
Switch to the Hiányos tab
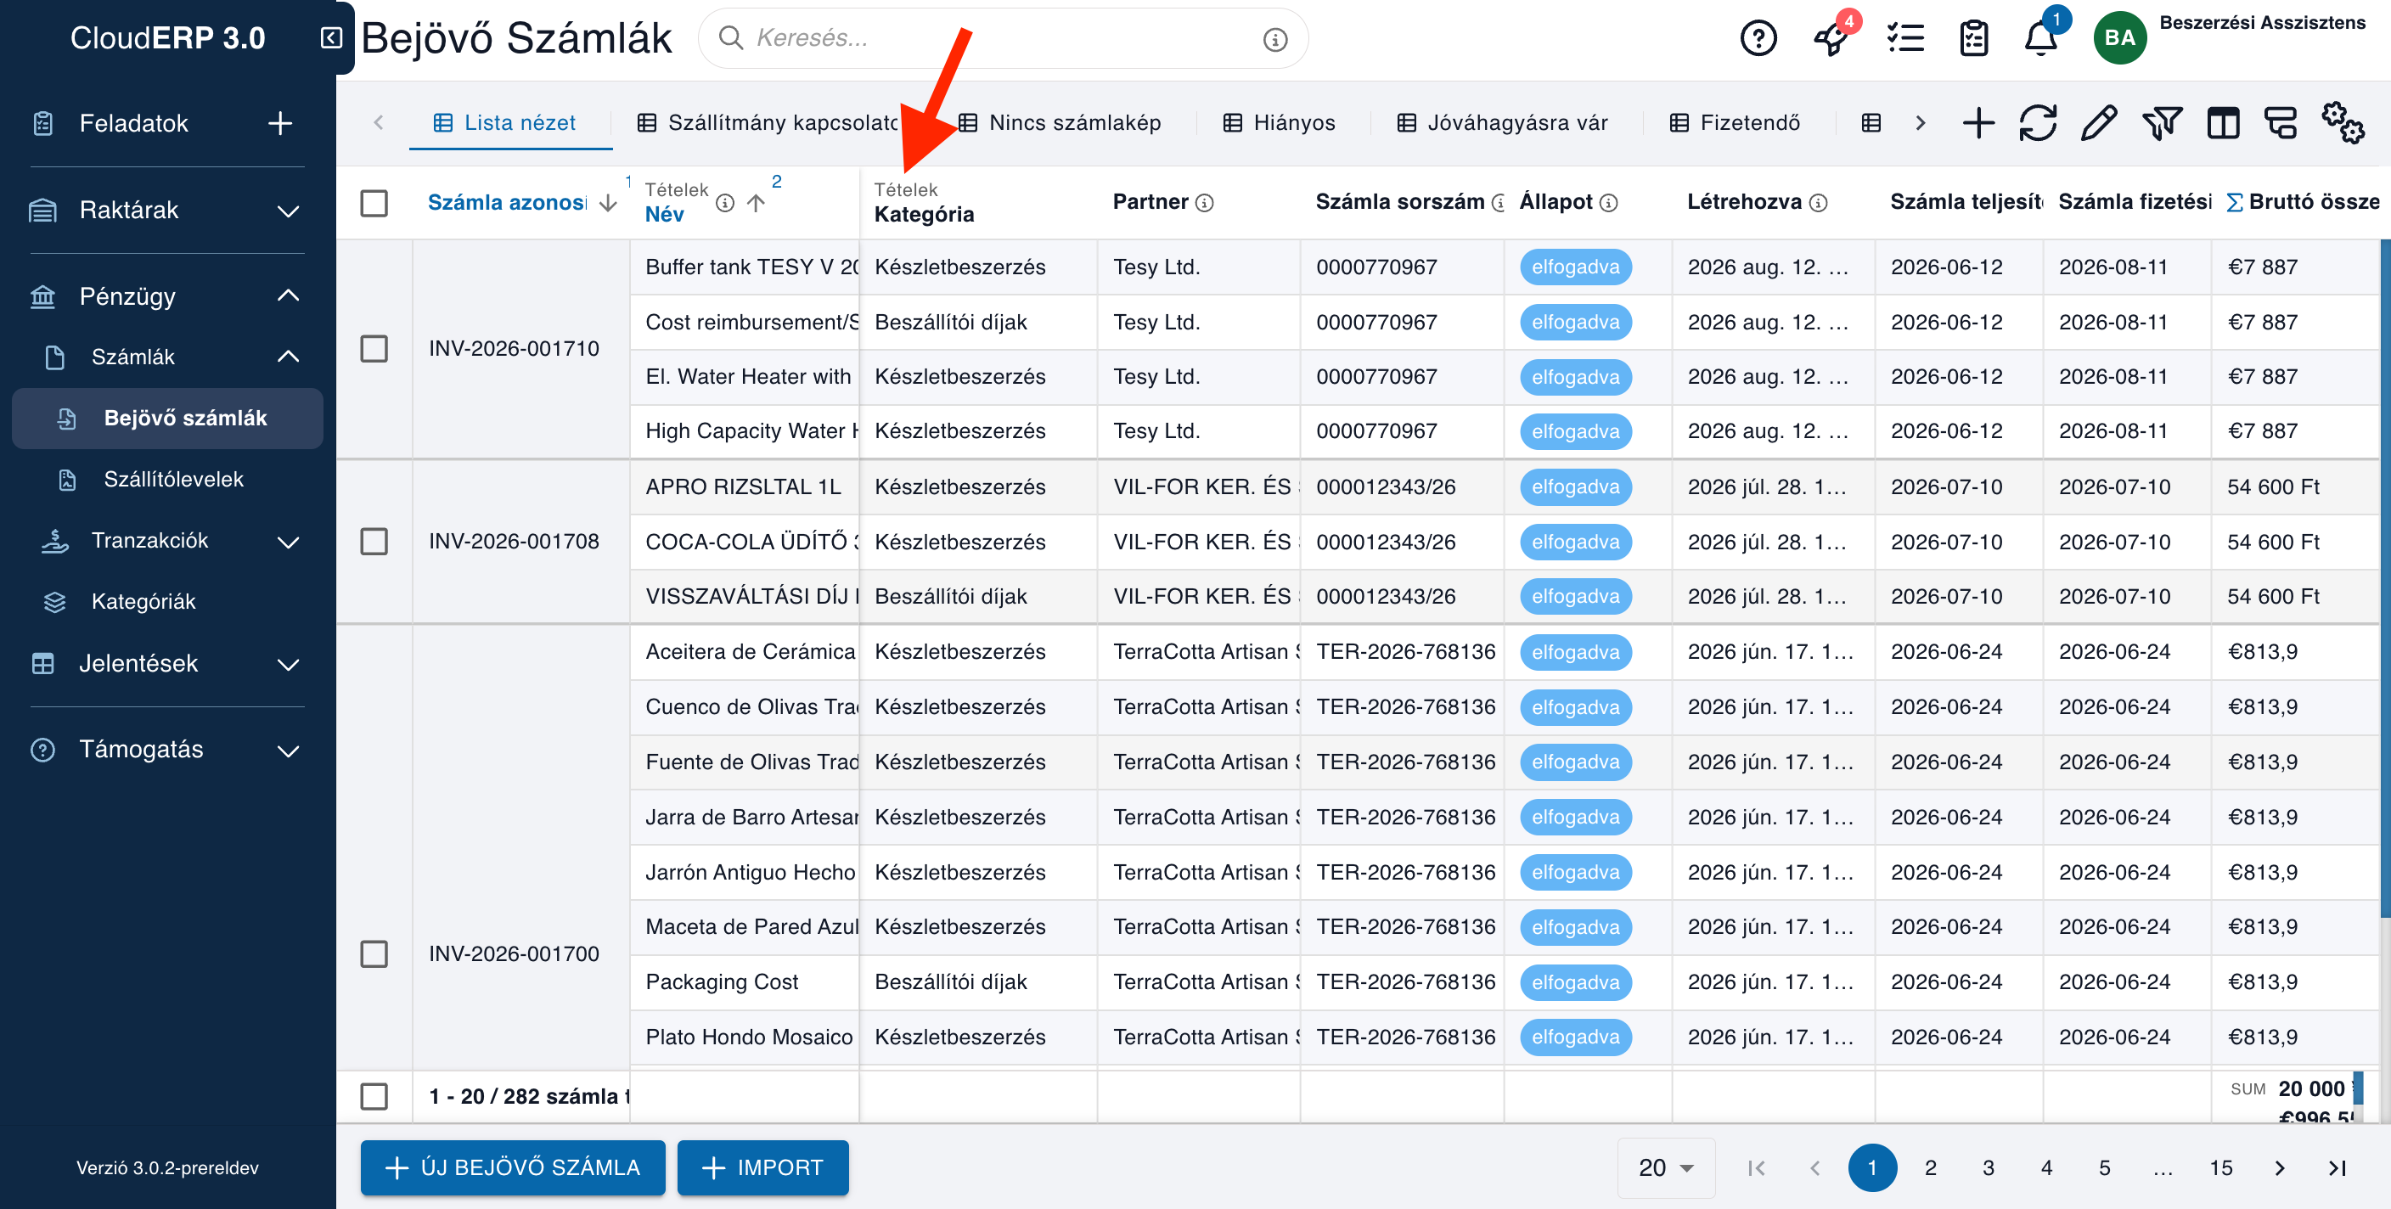click(1278, 122)
